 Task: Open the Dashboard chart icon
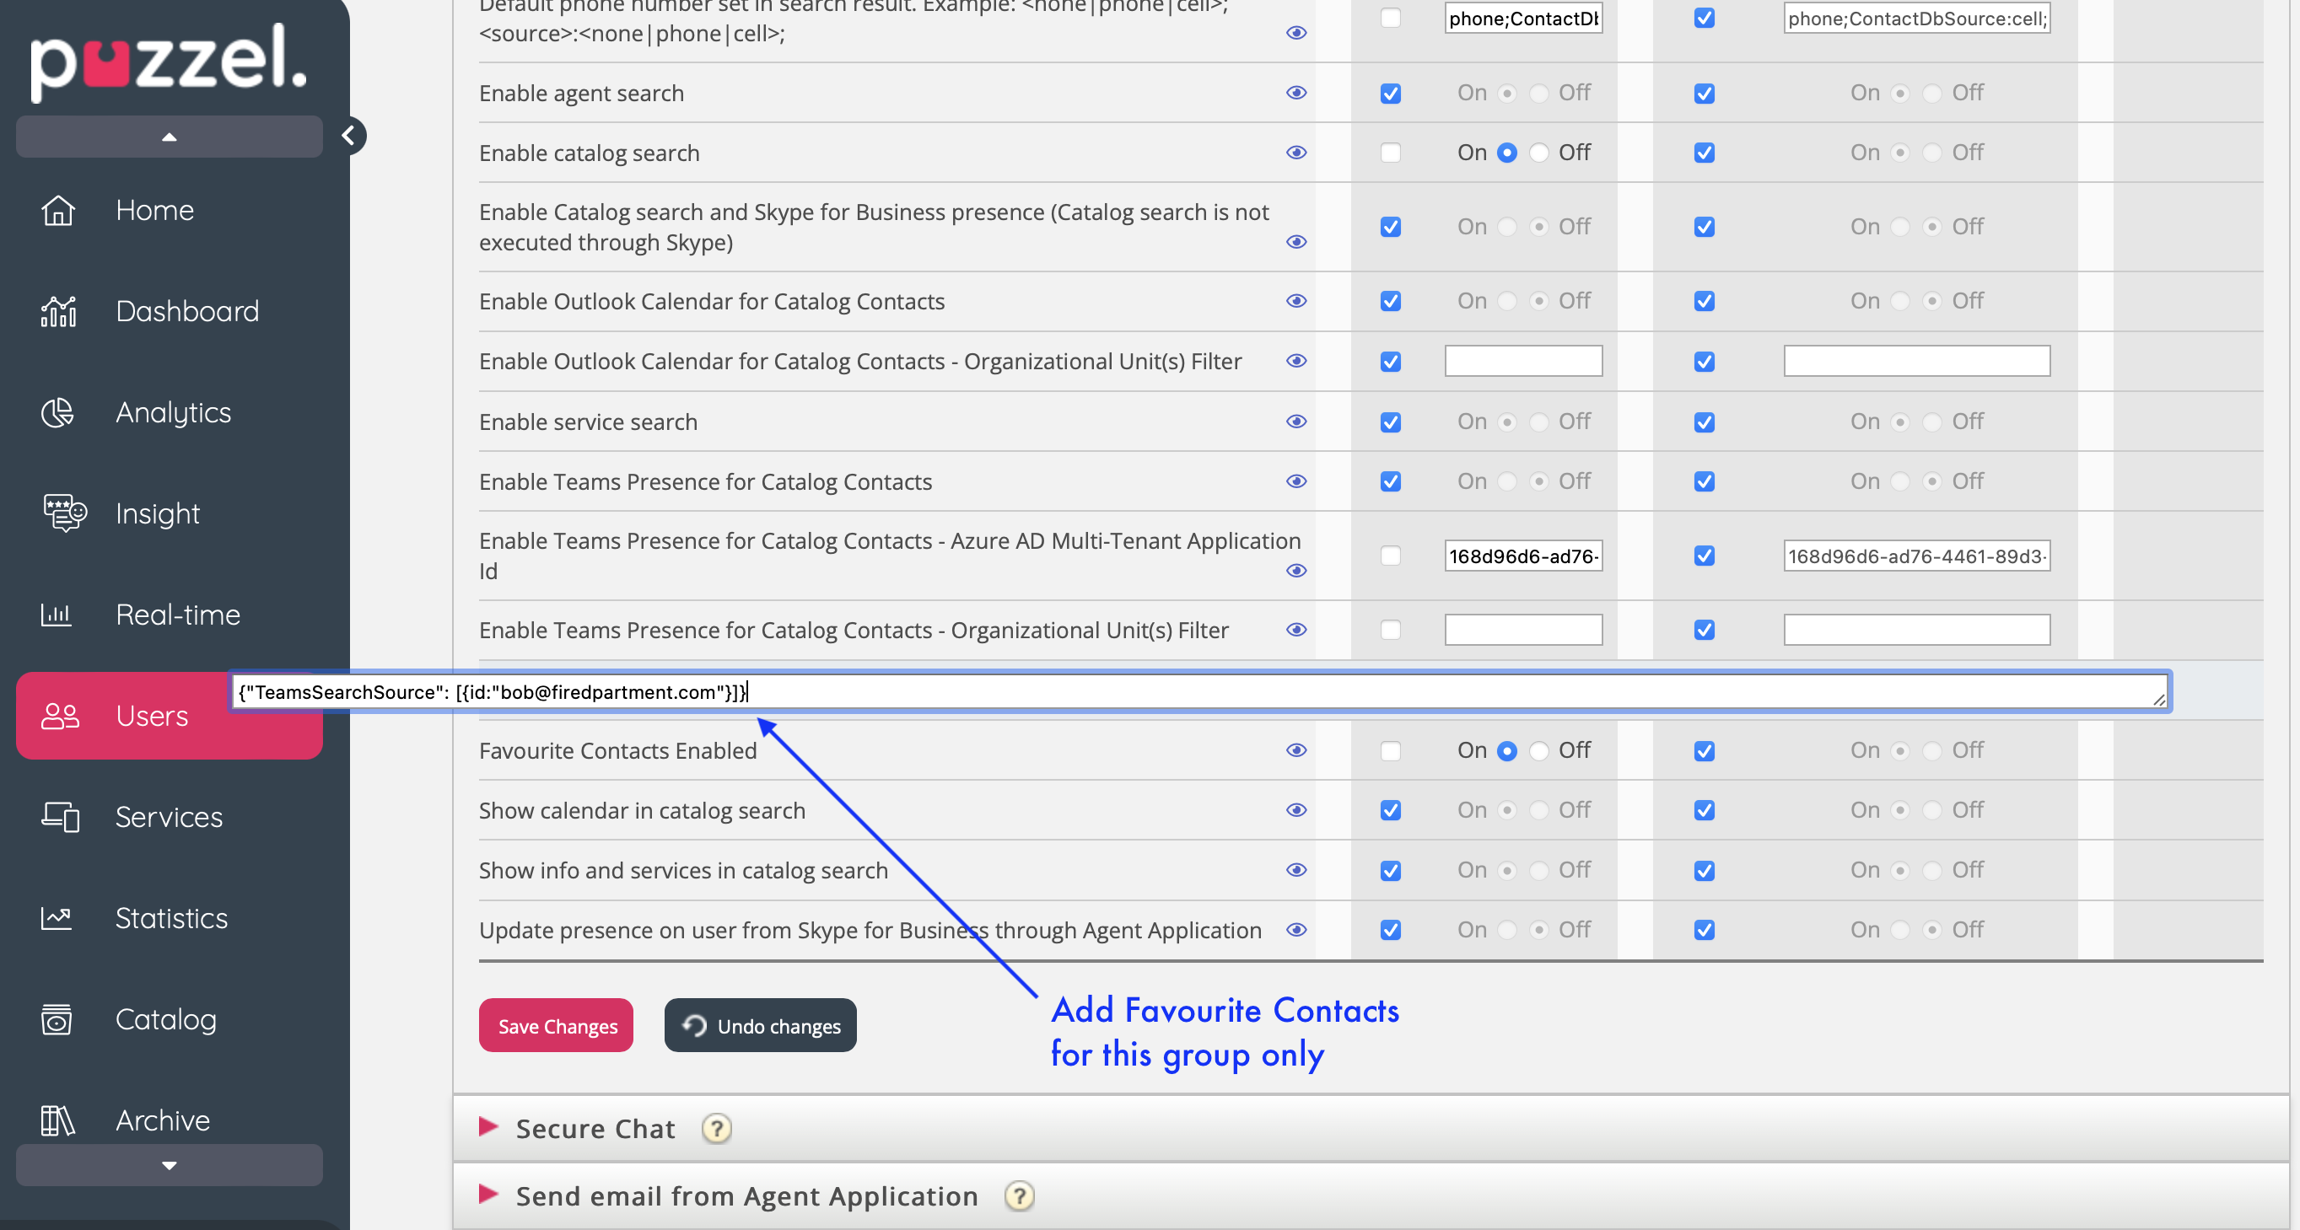point(58,312)
